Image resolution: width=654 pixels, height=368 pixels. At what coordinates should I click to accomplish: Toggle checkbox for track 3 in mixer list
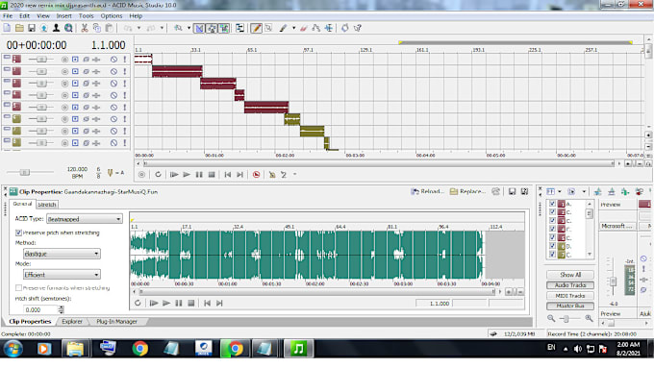(552, 220)
